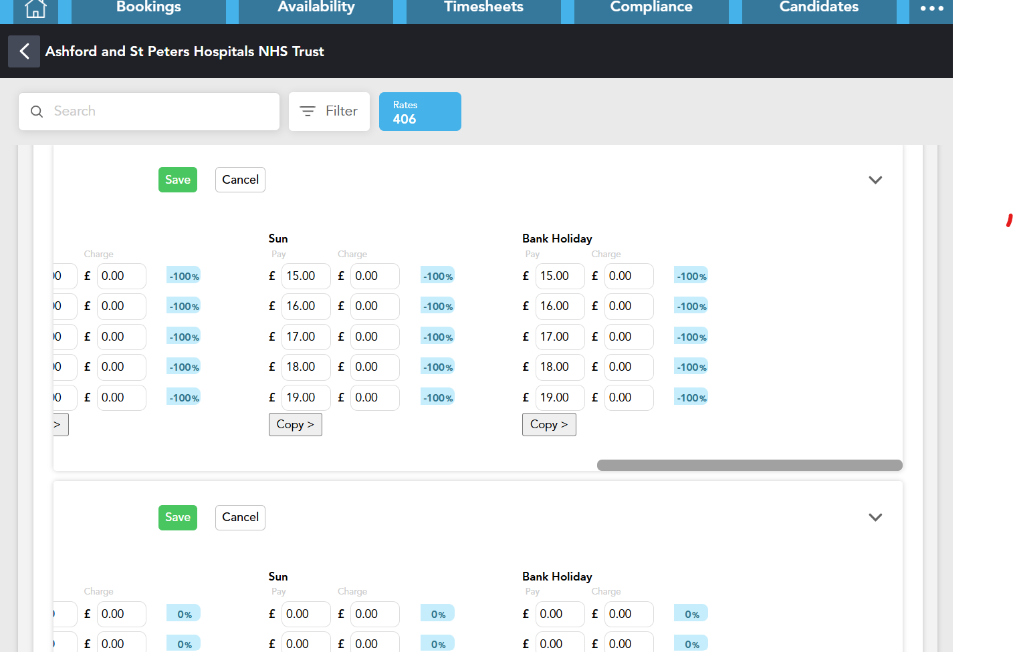Select the Candidates tab
Screen dimensions: 1013x652
point(818,8)
